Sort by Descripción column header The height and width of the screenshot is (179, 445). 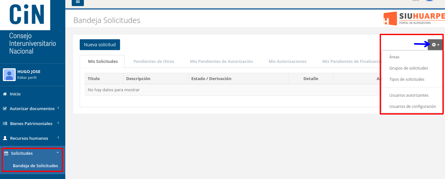pos(156,78)
